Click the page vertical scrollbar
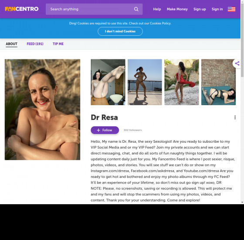This screenshot has height=240, width=244. [242, 102]
